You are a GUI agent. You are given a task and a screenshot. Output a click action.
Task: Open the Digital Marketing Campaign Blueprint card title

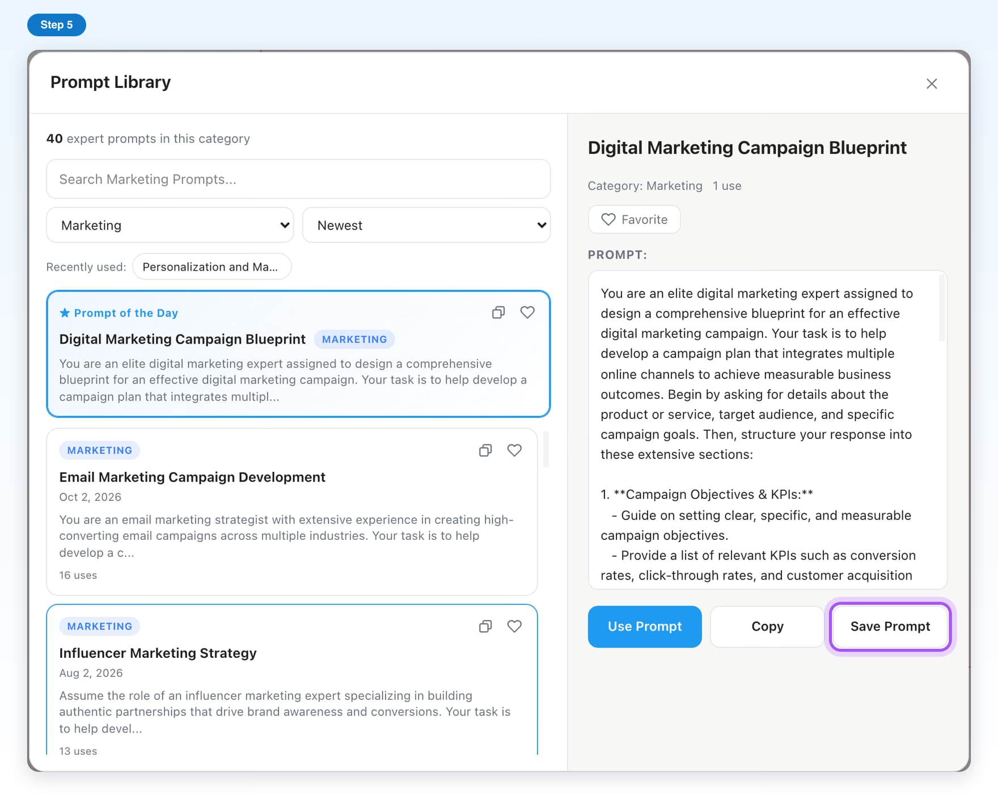click(x=183, y=339)
